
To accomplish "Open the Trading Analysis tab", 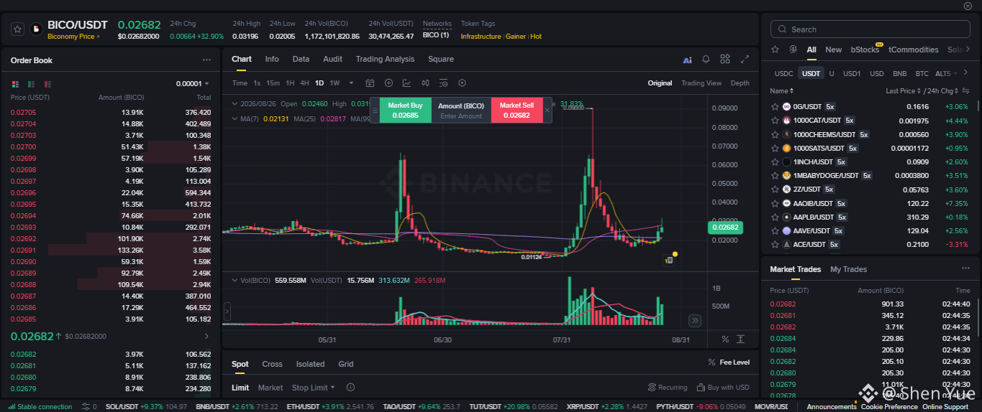I will (x=385, y=59).
